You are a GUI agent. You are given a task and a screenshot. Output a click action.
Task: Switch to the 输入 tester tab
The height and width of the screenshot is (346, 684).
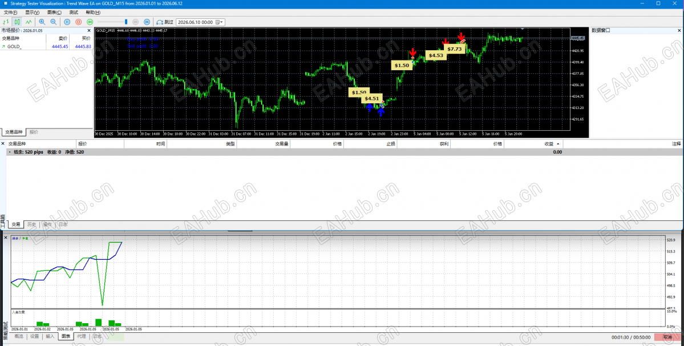tap(50, 336)
